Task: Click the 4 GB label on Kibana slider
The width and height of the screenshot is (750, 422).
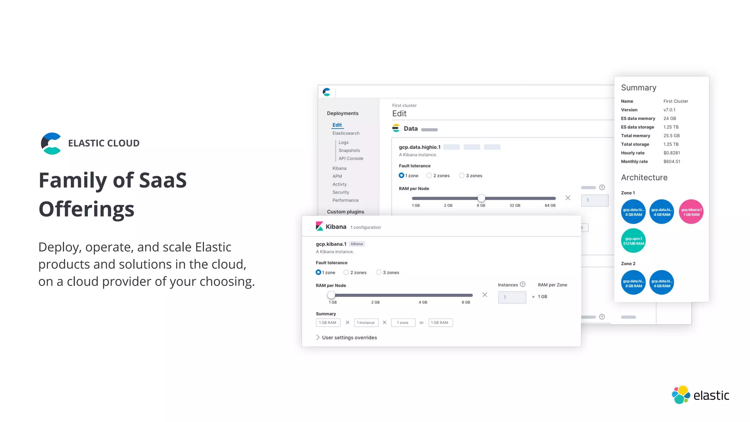Action: [423, 302]
